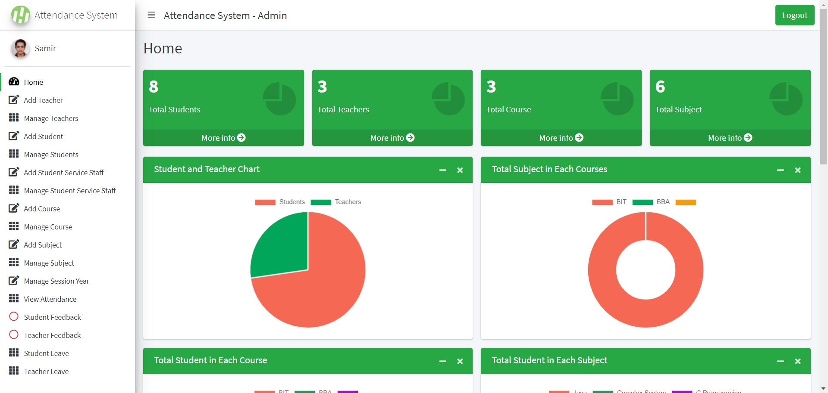Screen dimensions: 828x393
Task: Open the Home menu item
Action: (68, 82)
